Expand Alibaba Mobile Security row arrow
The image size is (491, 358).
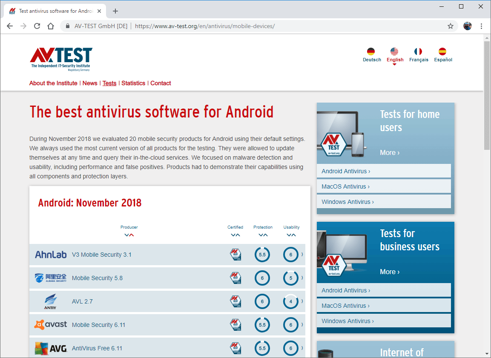pyautogui.click(x=302, y=278)
